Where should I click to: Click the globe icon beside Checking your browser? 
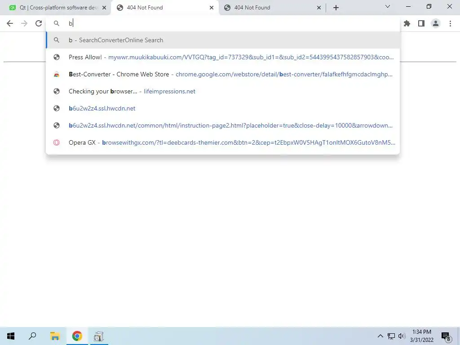57,91
